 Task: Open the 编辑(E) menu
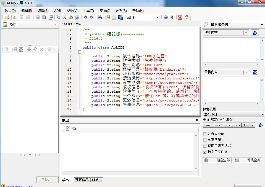27,11
